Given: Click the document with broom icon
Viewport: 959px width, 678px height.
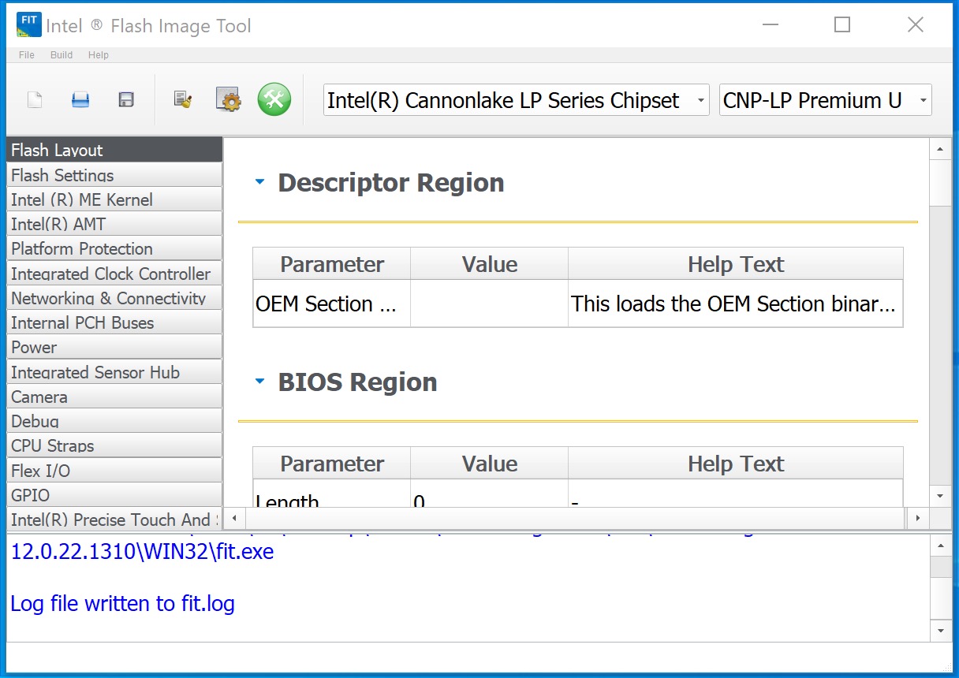Looking at the screenshot, I should [183, 100].
